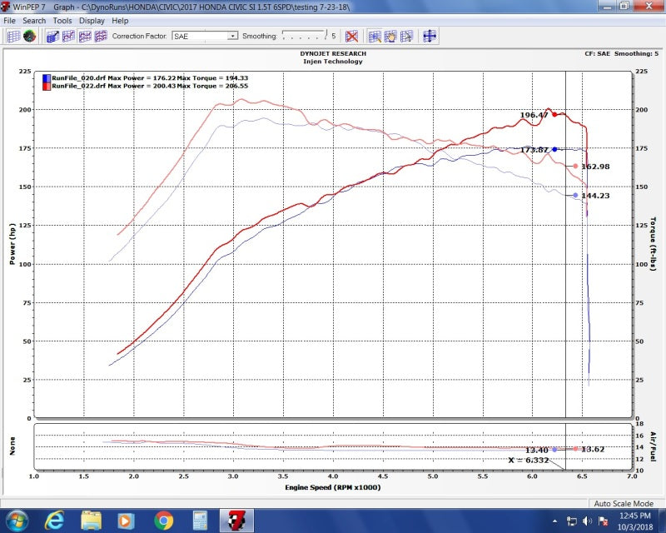The height and width of the screenshot is (533, 666).
Task: Click the red X clear runs icon
Action: tap(352, 35)
